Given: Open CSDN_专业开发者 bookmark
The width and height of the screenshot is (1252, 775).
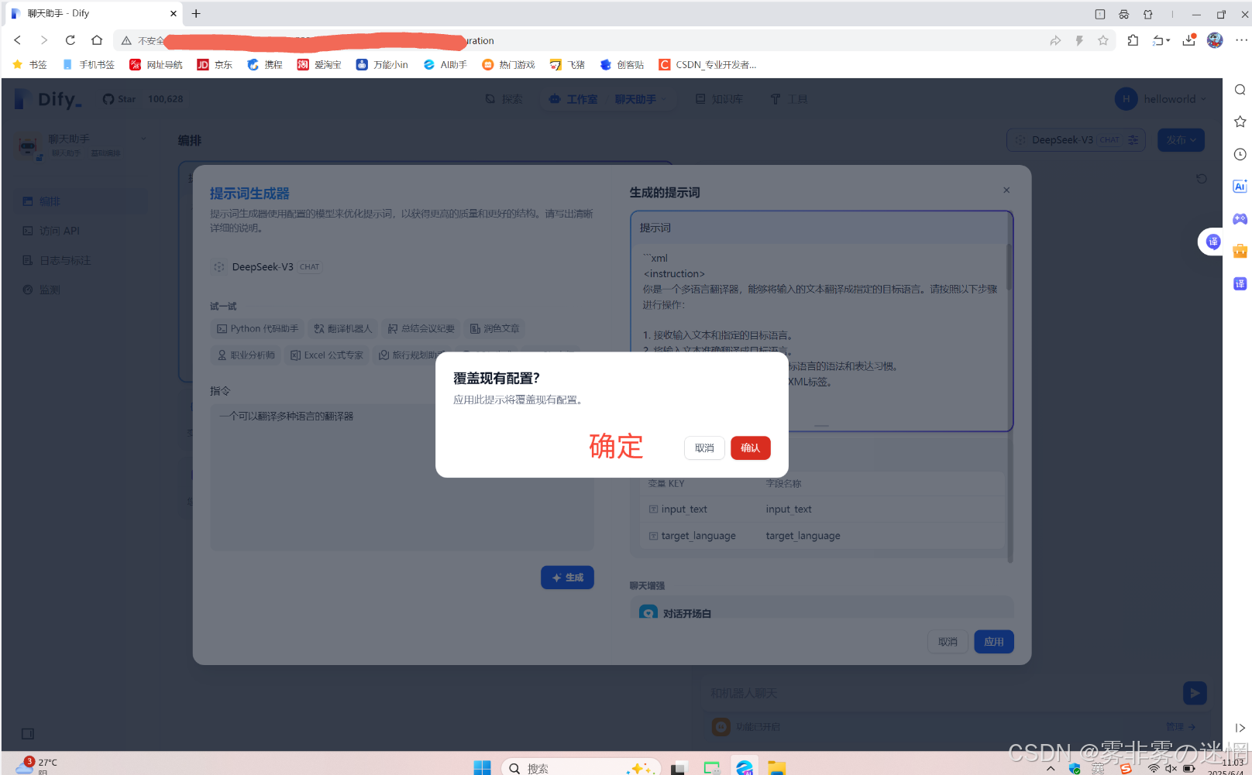Looking at the screenshot, I should (x=707, y=65).
